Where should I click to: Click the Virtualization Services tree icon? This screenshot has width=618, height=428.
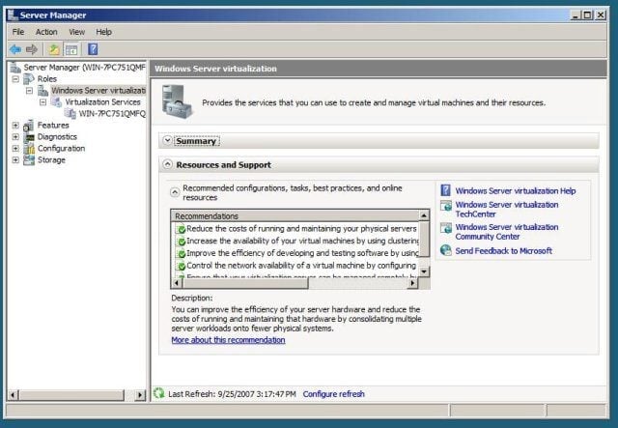[57, 102]
